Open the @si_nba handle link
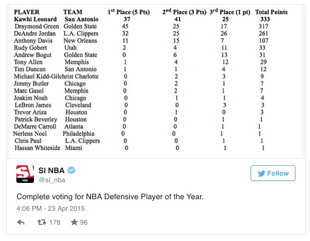 tap(52, 180)
